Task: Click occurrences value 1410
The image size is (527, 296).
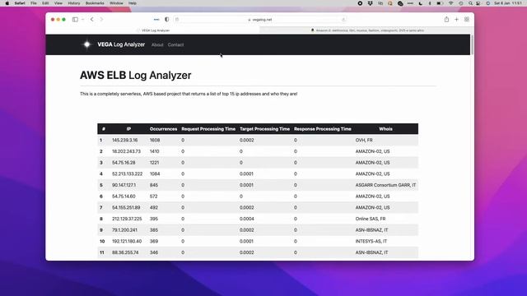Action: [x=155, y=151]
